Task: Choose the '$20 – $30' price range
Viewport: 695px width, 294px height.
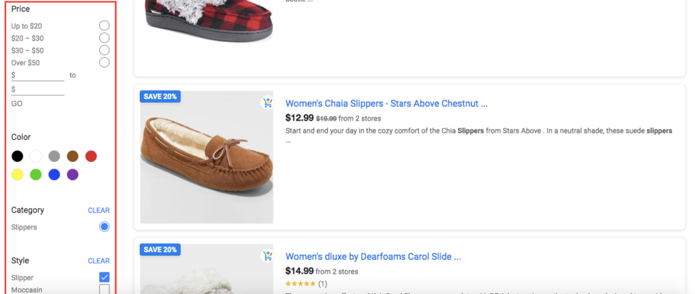Action: [x=104, y=38]
